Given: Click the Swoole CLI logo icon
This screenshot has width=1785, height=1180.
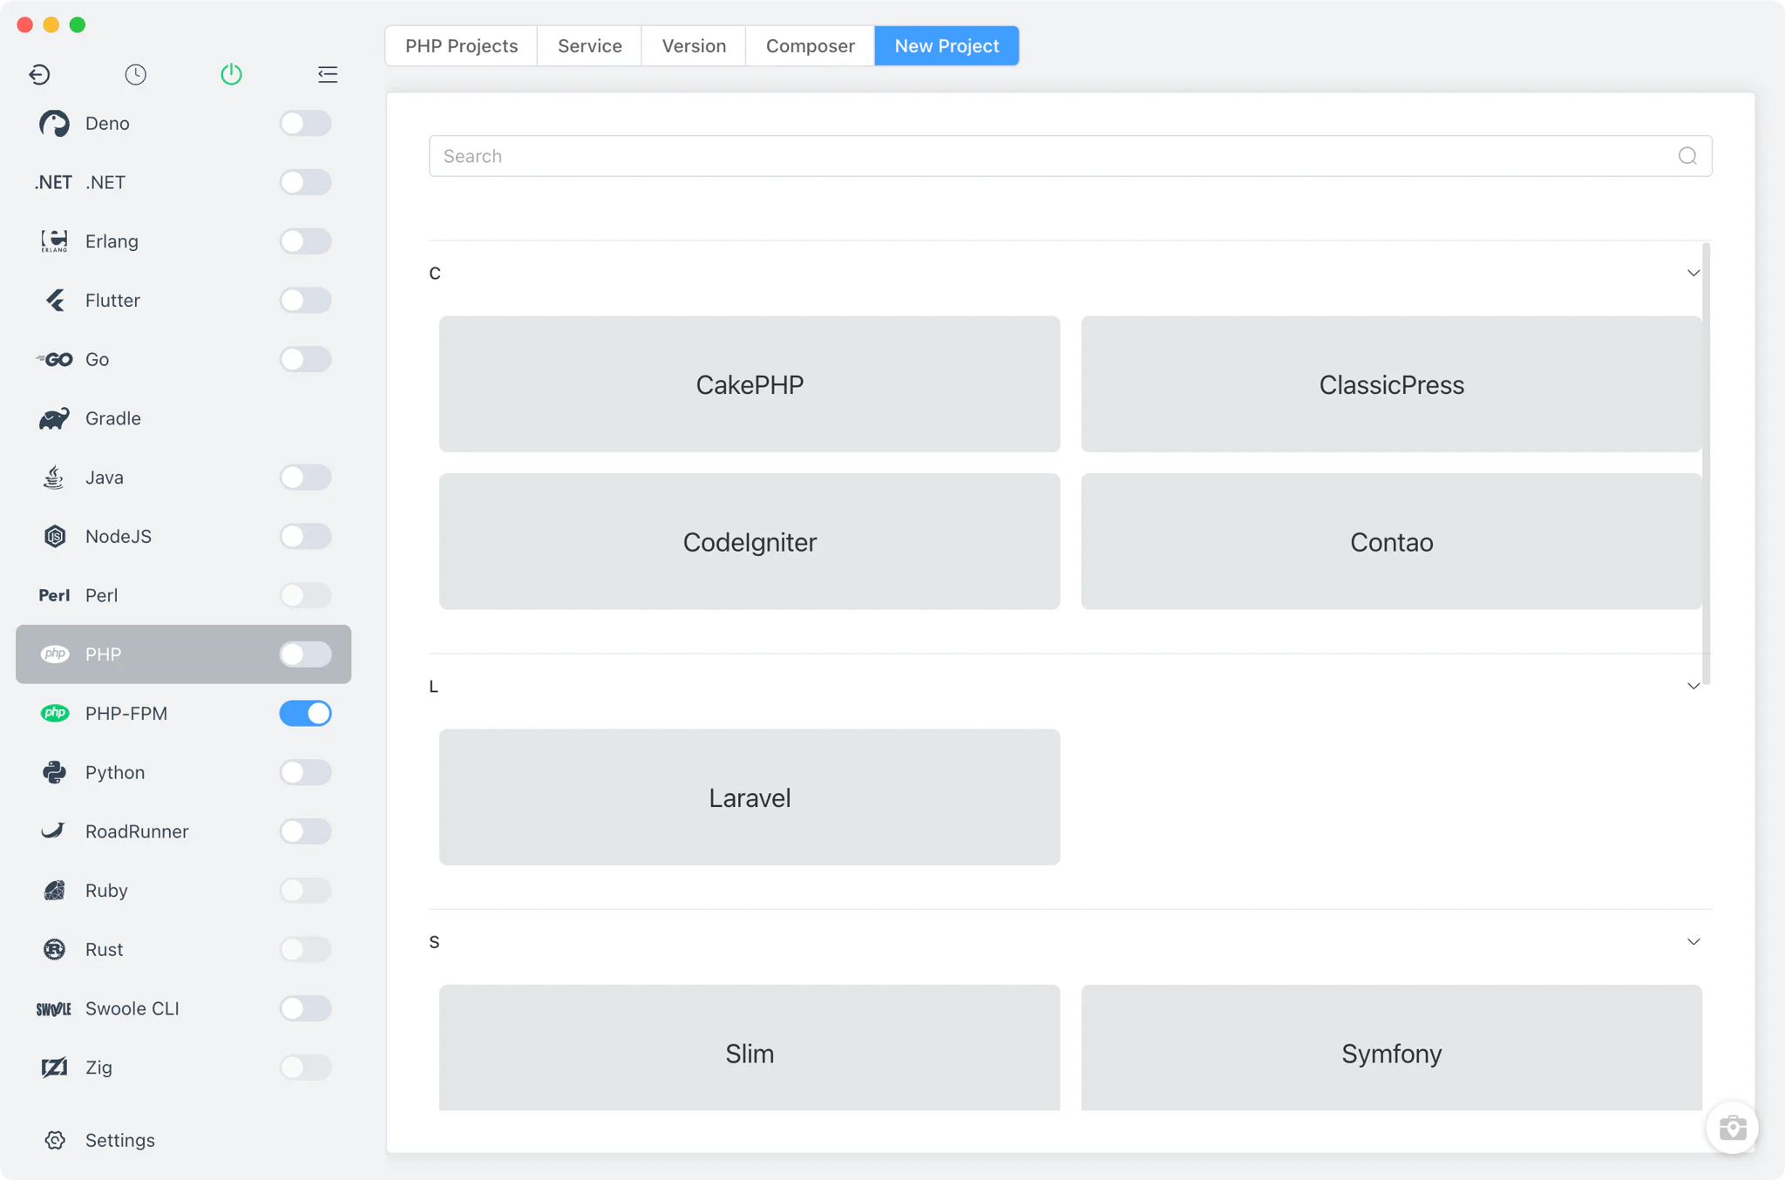Looking at the screenshot, I should pyautogui.click(x=54, y=1008).
